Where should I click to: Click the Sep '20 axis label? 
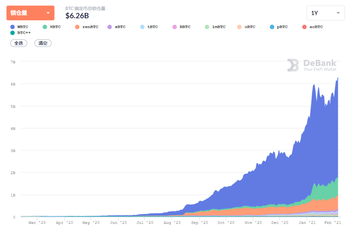tap(199, 222)
